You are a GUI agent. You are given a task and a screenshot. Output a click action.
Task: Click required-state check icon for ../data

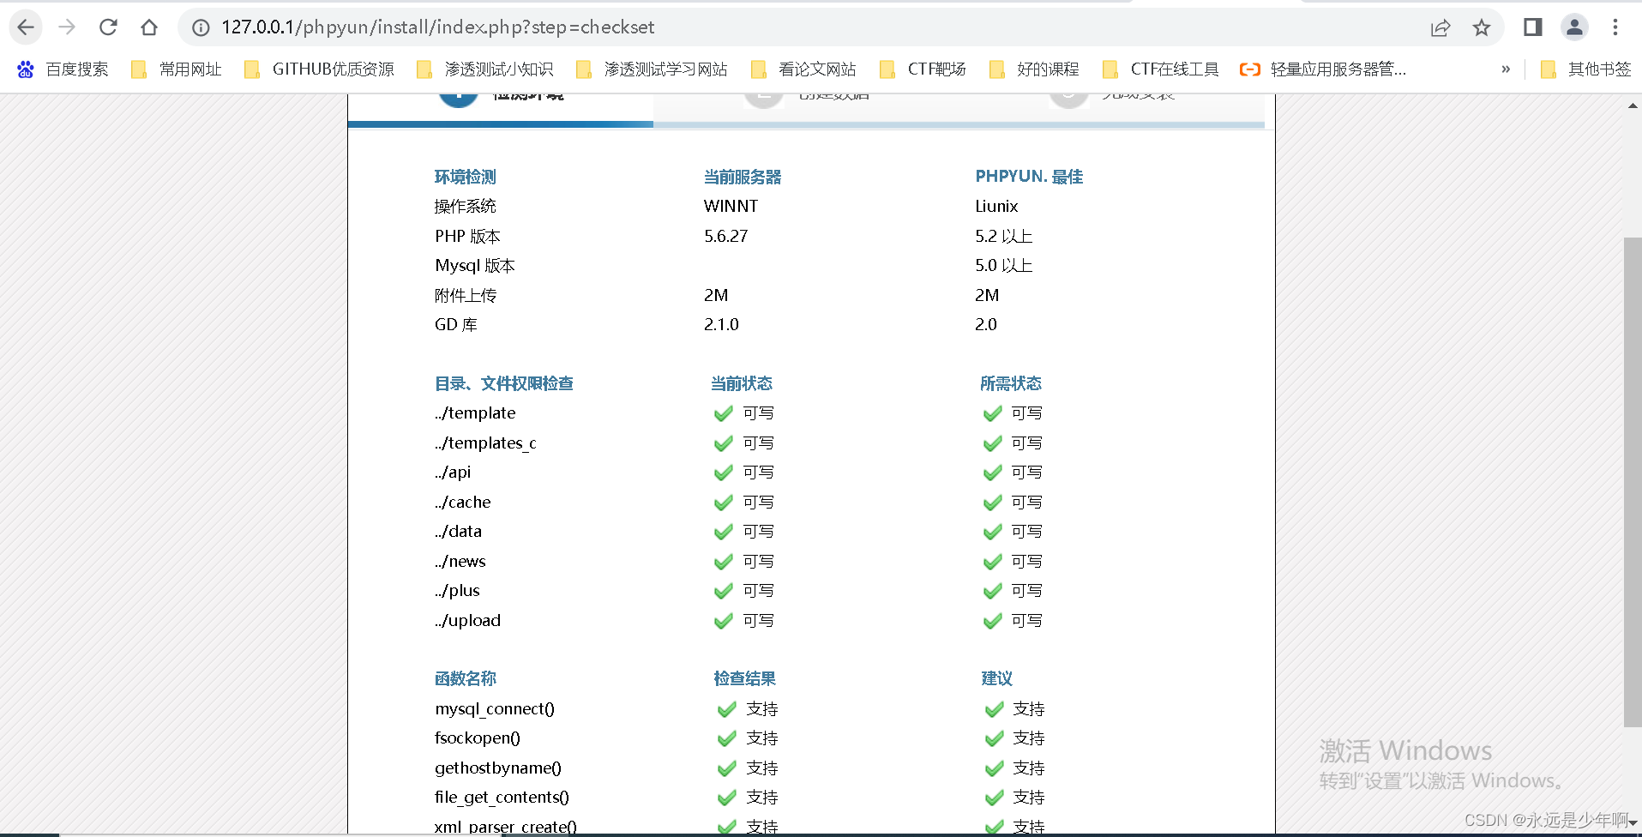tap(993, 532)
